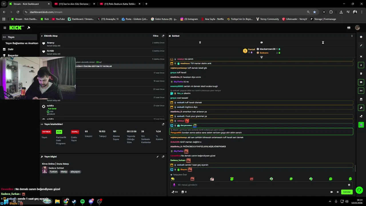Screen dimensions: 366x206
Task: Open the Instagram bookmark
Action: click(189, 19)
